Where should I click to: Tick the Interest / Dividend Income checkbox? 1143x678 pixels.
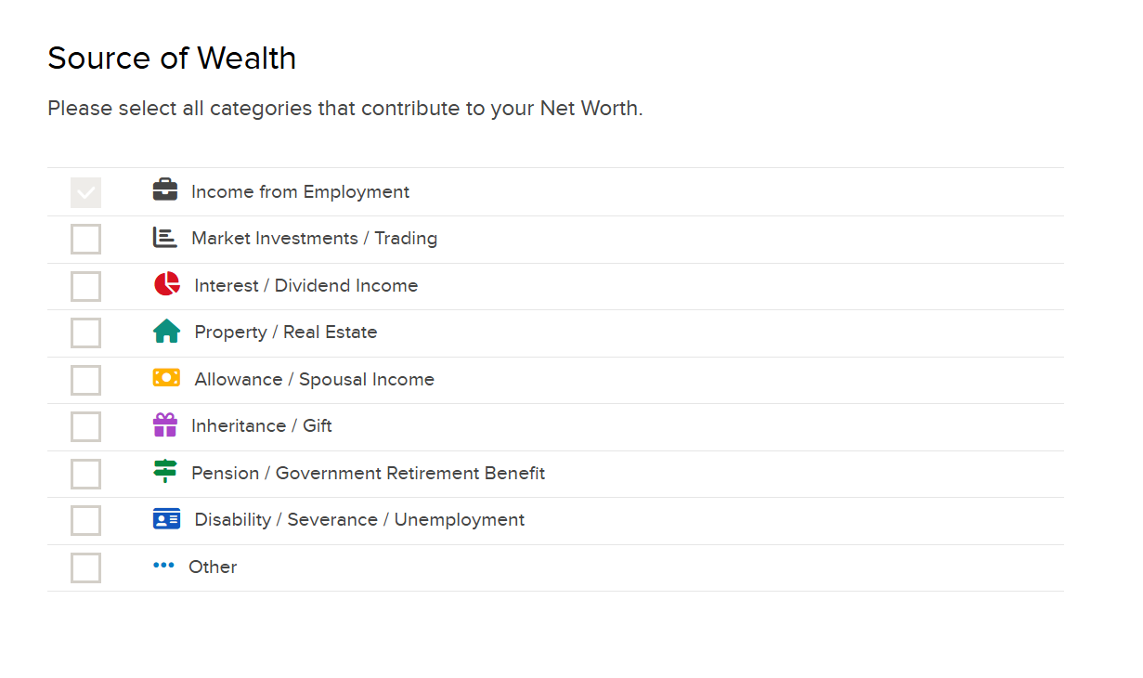[x=85, y=286]
